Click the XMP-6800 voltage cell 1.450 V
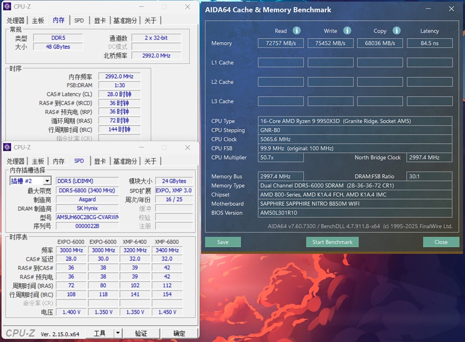Viewport: 465px width, 342px height. pyautogui.click(x=167, y=312)
